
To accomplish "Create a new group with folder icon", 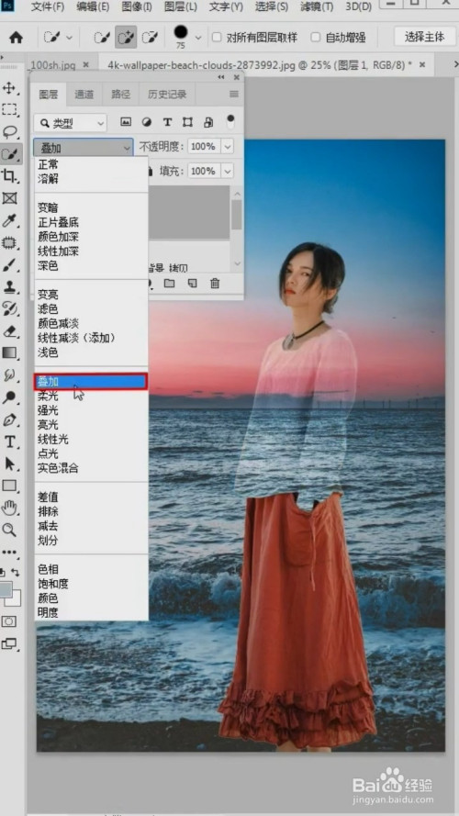I will 169,283.
